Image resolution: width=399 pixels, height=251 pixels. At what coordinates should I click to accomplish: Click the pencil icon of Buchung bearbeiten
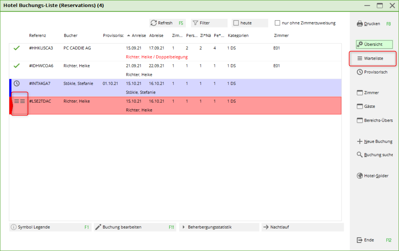[98, 227]
